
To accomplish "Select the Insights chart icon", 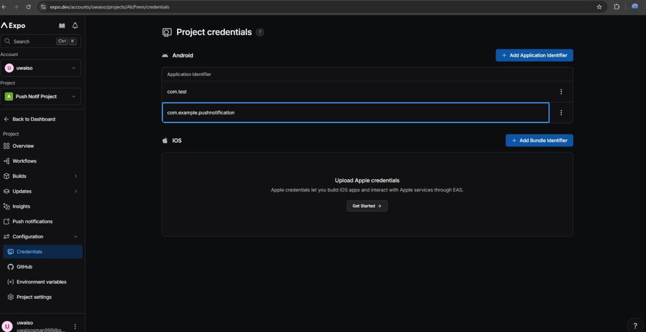I will 6,206.
